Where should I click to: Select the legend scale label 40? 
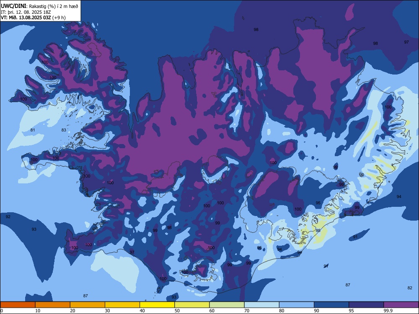142,311
